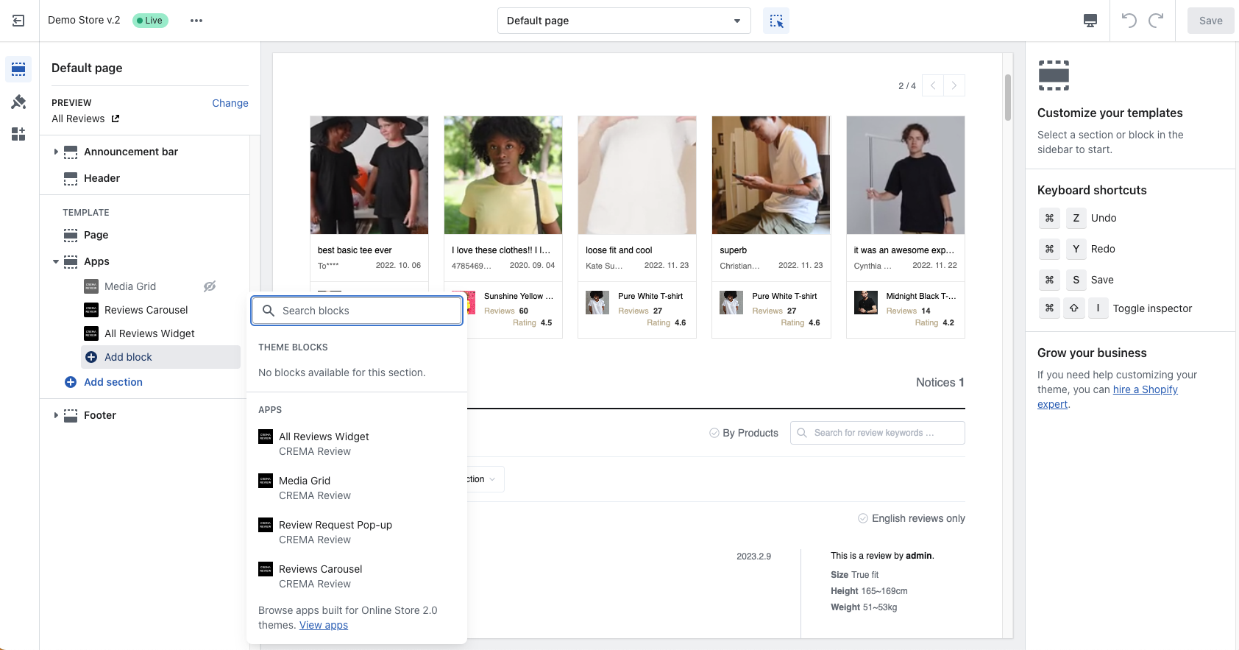This screenshot has width=1239, height=650.
Task: Open the Default page template dropdown
Action: [x=623, y=21]
